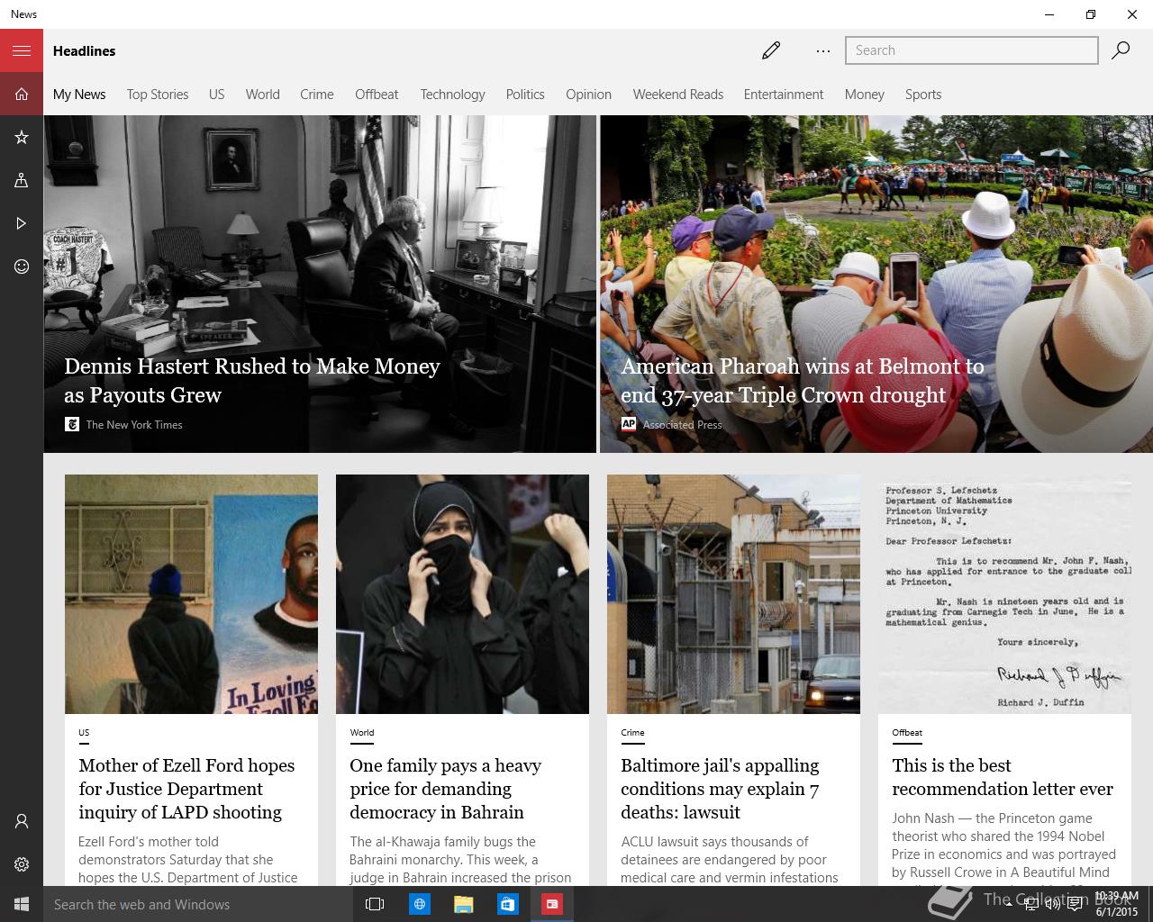Click World category label on Bahrain card
The image size is (1153, 922).
362,733
